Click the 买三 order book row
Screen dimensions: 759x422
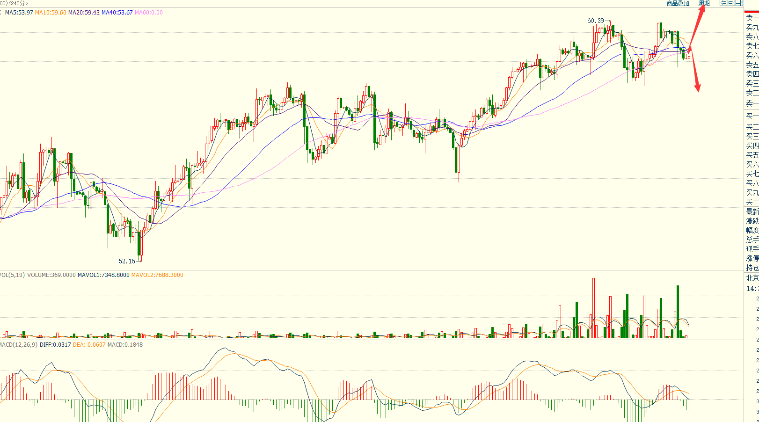pos(752,136)
